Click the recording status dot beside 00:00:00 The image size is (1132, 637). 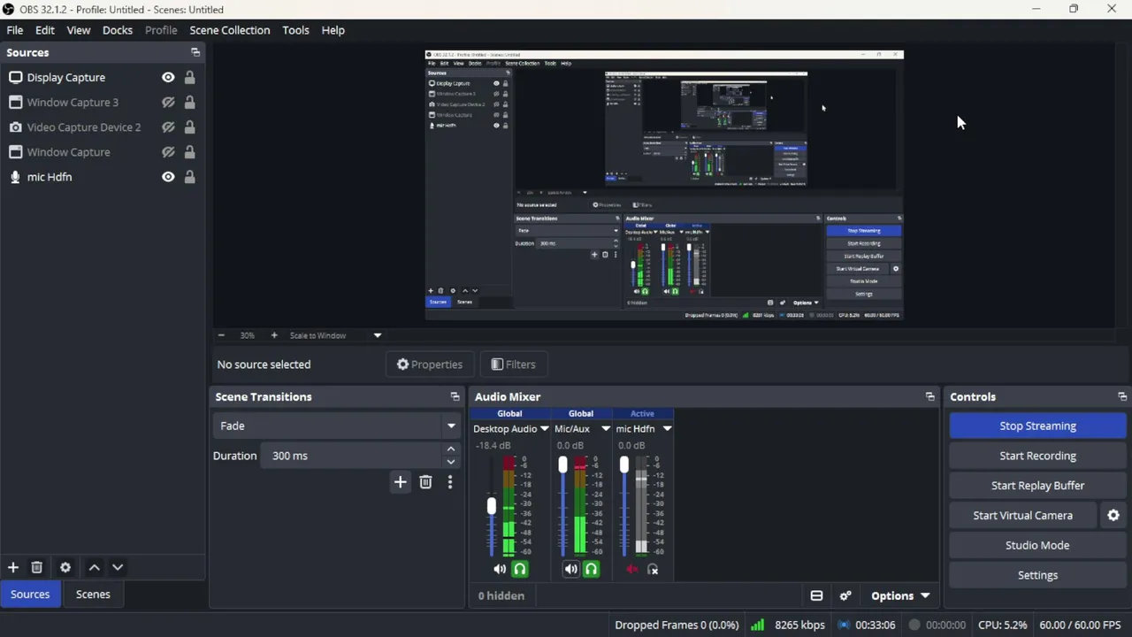coord(914,625)
